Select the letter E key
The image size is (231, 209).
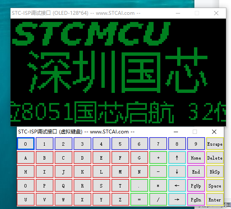pos(101,158)
